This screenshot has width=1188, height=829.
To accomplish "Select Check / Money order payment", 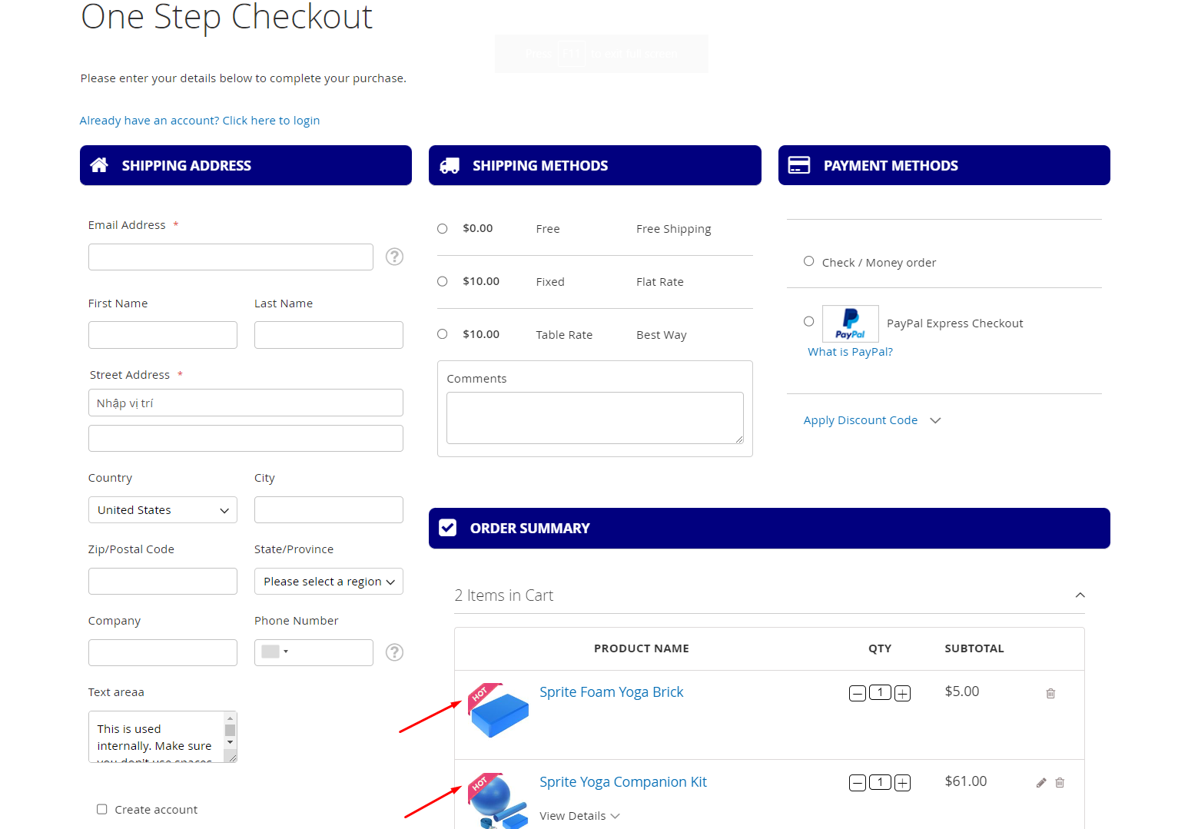I will [x=808, y=261].
